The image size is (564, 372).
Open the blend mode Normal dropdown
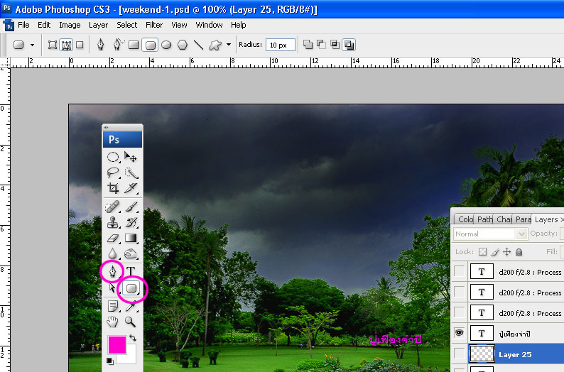coord(489,234)
